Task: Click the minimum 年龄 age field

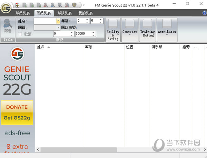Action: click(81, 21)
